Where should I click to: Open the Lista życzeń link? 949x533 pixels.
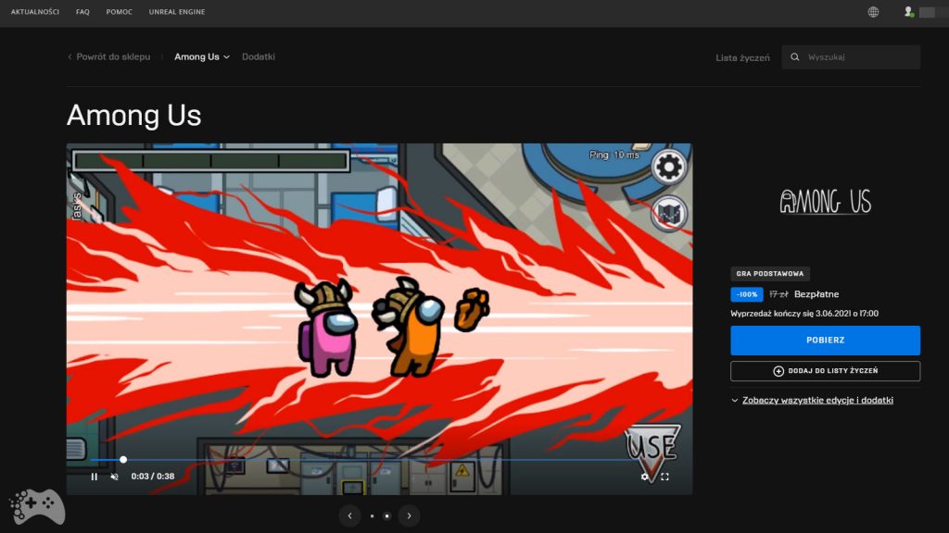[x=742, y=58]
